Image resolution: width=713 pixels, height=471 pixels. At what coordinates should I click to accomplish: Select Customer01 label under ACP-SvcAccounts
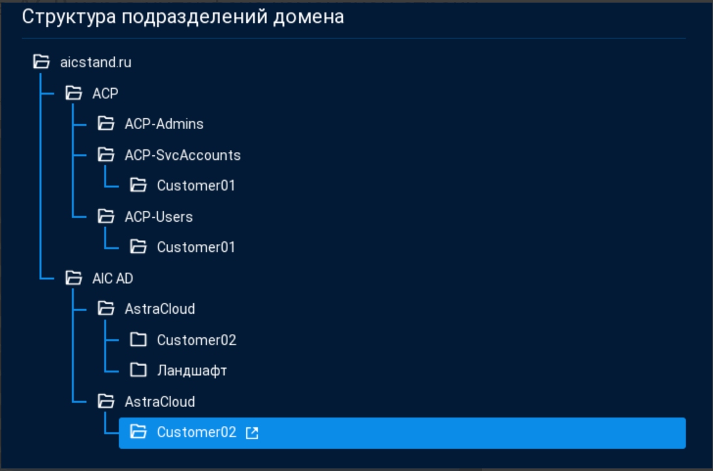196,186
